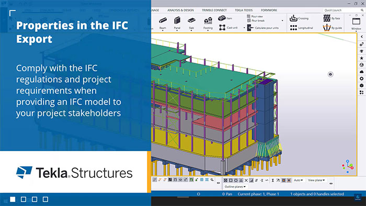Choose the By face rebar tool

click(331, 18)
